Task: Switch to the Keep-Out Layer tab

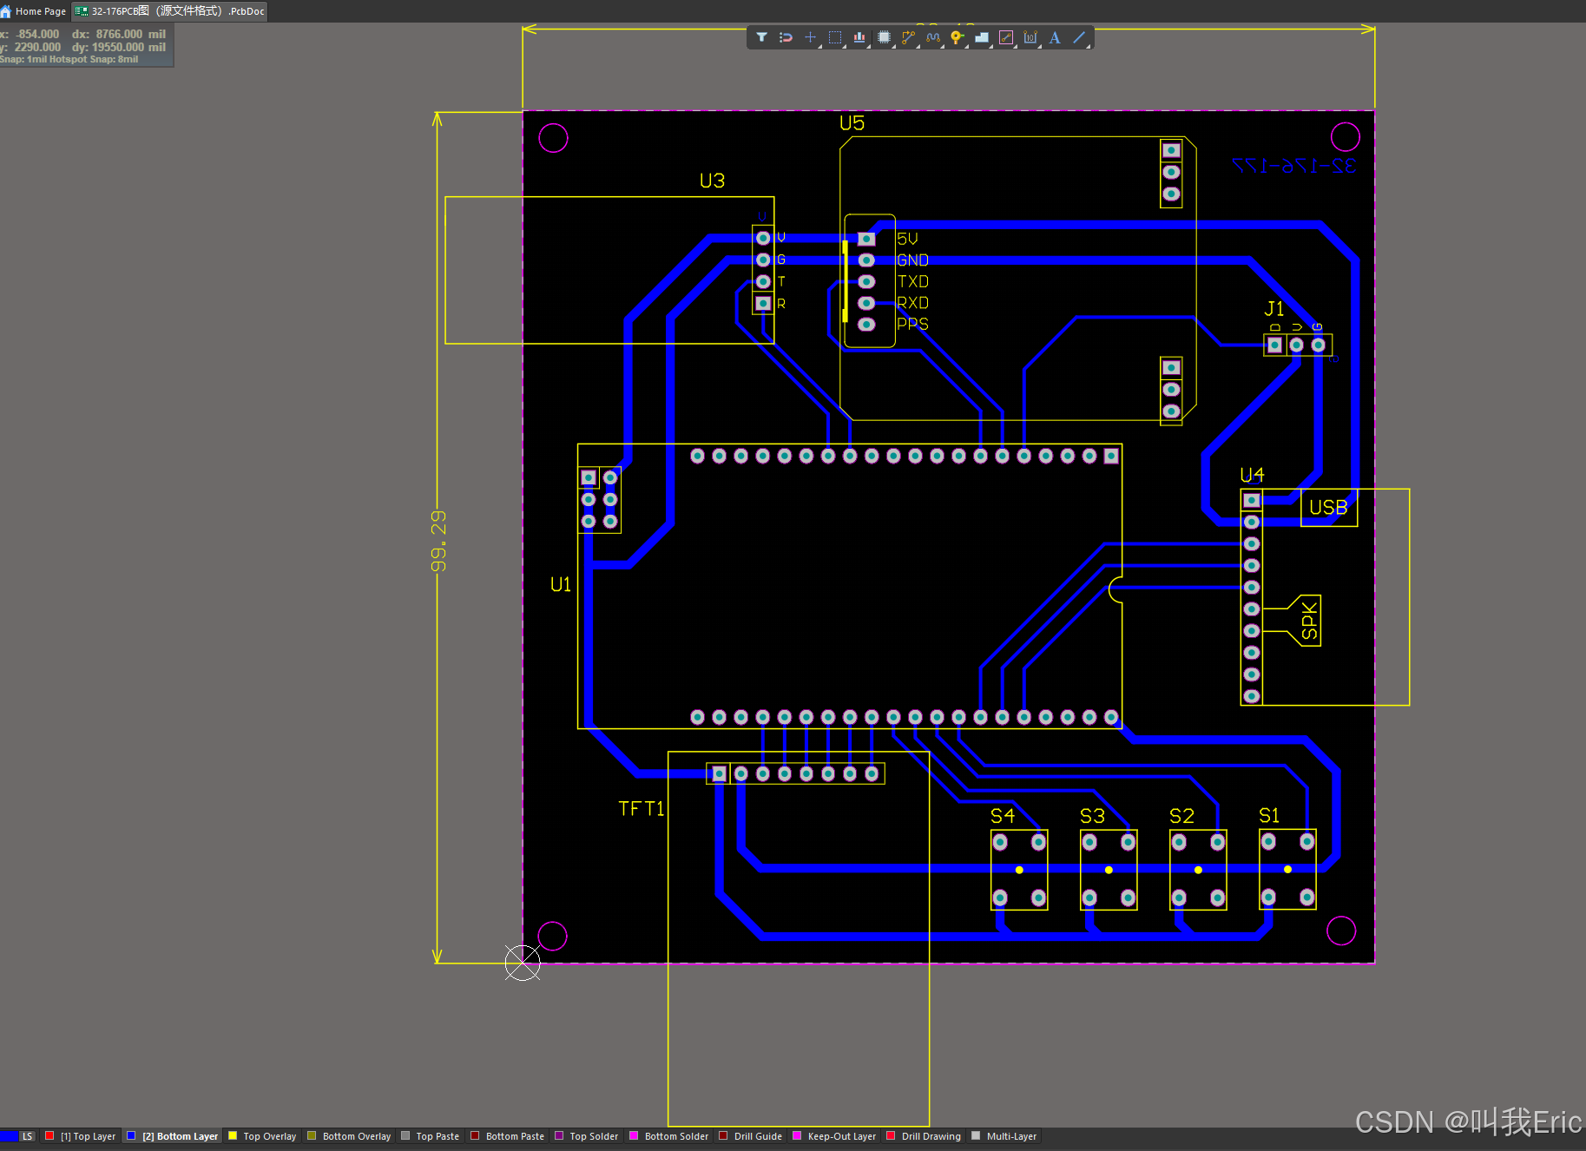Action: coord(833,1136)
